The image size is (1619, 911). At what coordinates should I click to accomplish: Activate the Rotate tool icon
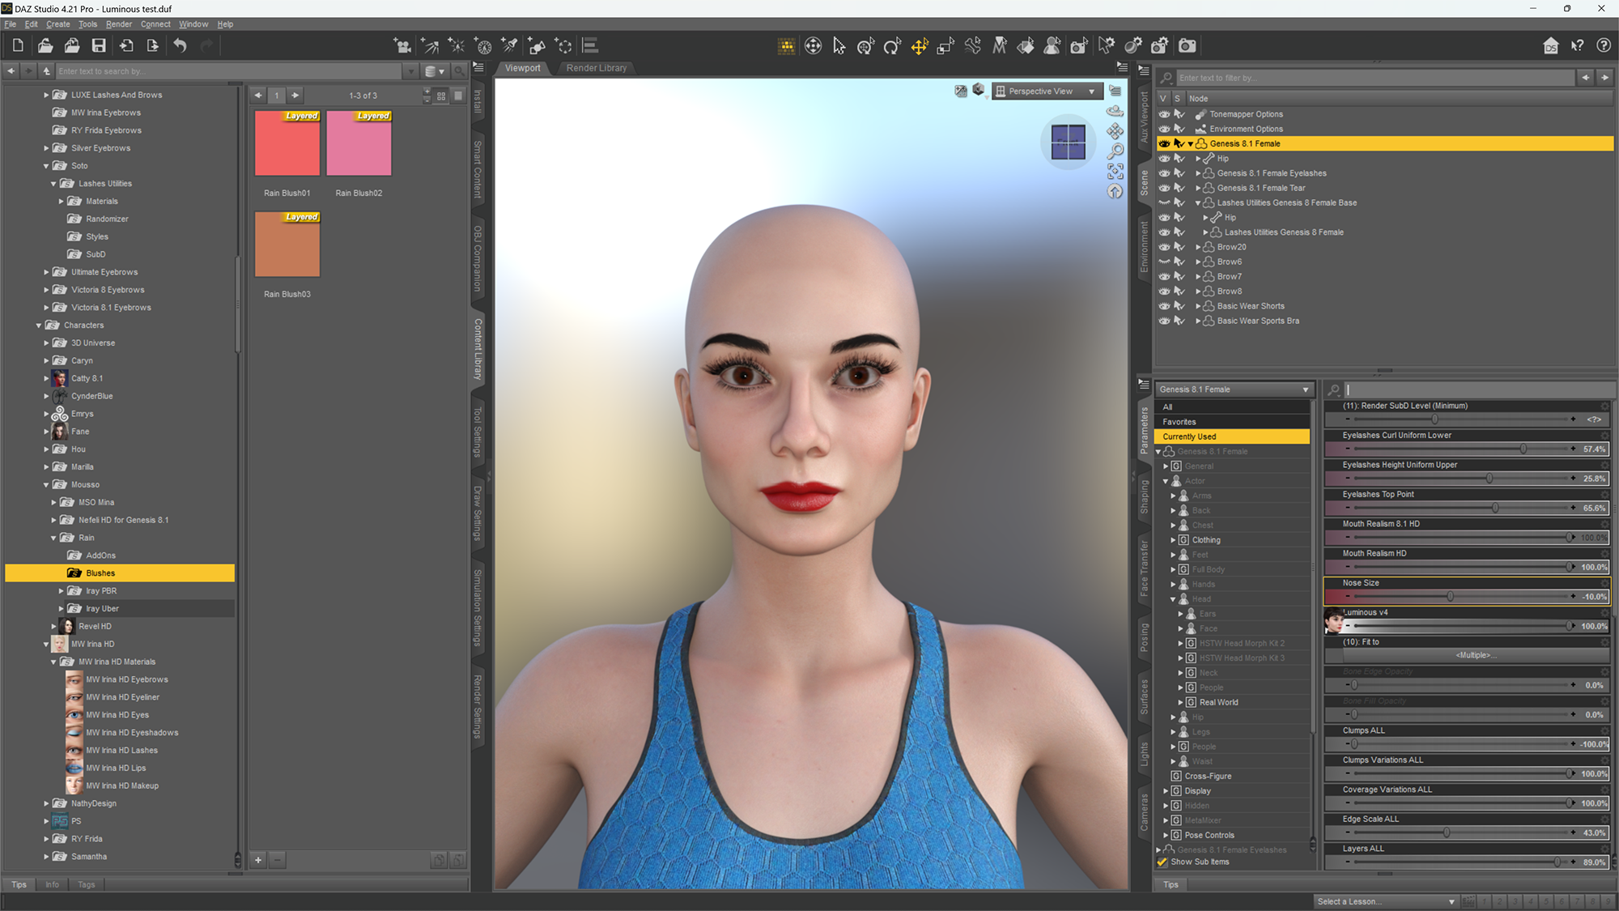892,46
